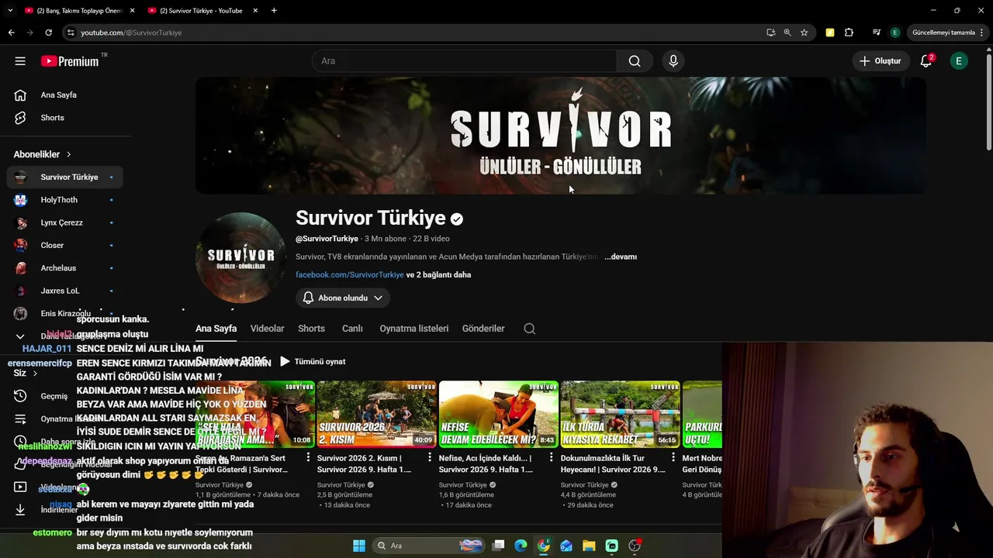993x558 pixels.
Task: Show ve 2 bağlantı daha links
Action: point(438,274)
